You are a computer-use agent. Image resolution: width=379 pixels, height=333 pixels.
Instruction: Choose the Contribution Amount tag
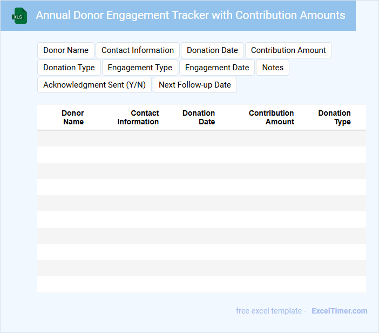tap(288, 50)
